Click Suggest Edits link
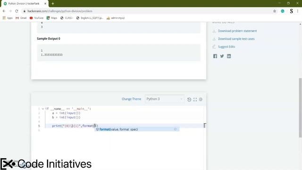302x170 pixels. 226,47
